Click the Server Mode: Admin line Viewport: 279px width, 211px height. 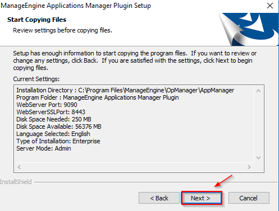pos(44,148)
